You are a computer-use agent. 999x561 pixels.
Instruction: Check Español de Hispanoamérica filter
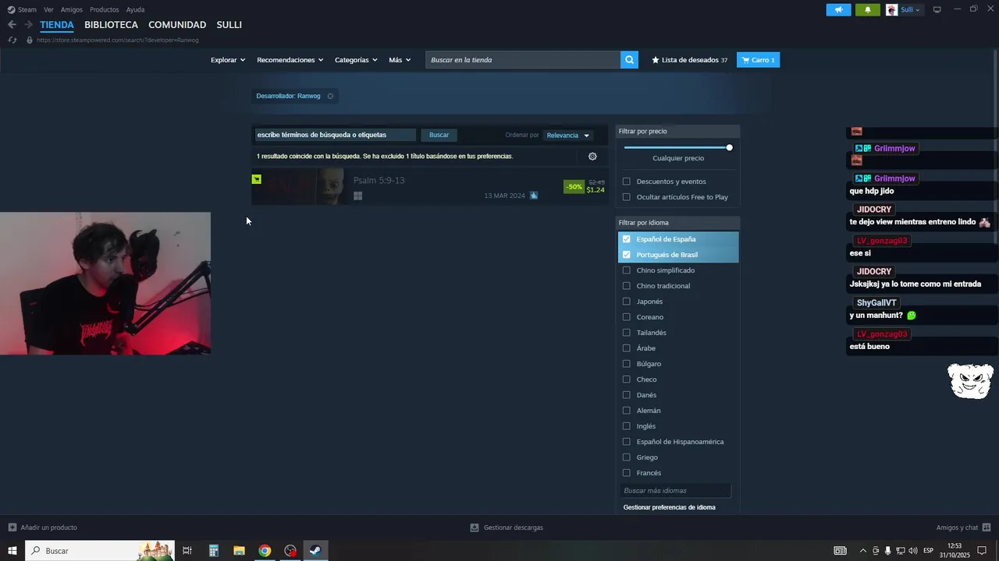tap(626, 442)
